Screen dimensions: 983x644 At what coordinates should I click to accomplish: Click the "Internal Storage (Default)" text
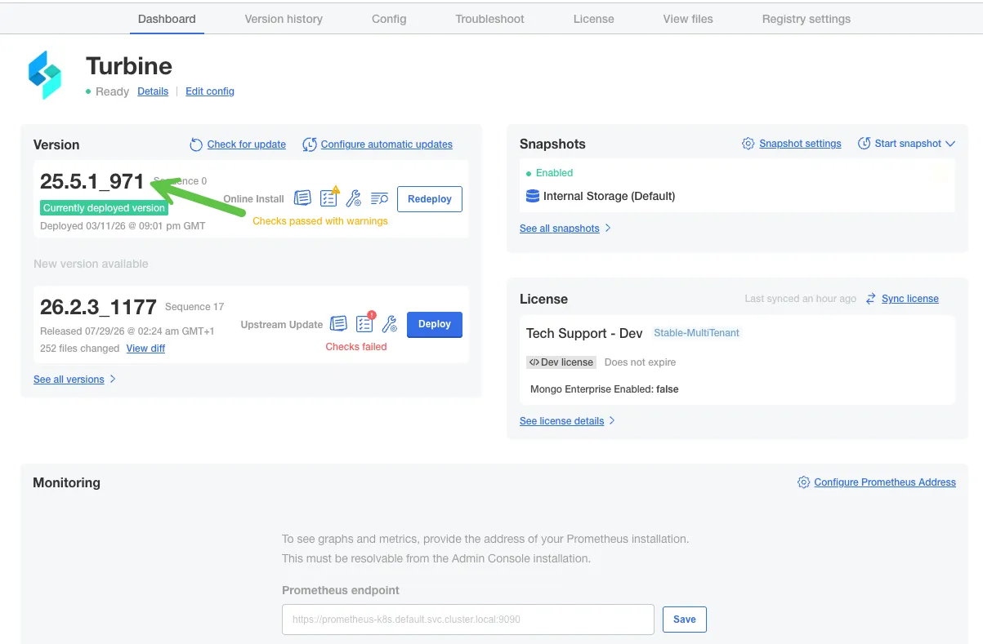pyautogui.click(x=610, y=196)
